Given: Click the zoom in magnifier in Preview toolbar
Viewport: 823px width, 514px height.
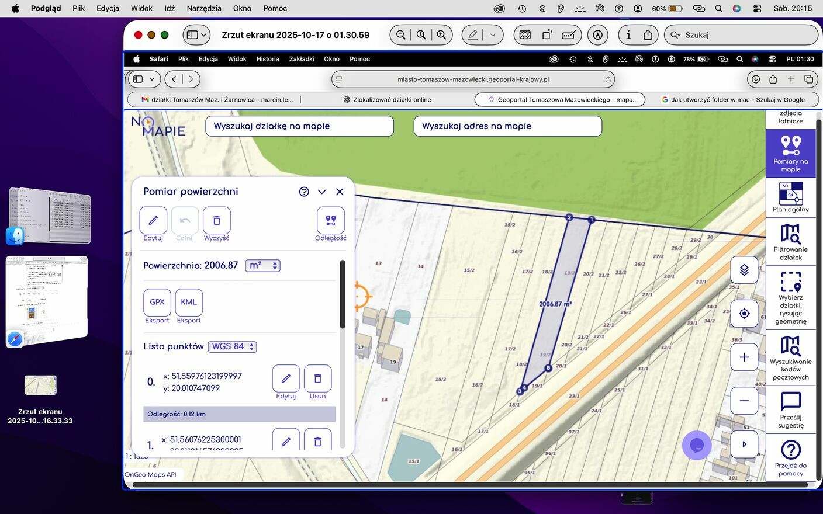Looking at the screenshot, I should [441, 35].
